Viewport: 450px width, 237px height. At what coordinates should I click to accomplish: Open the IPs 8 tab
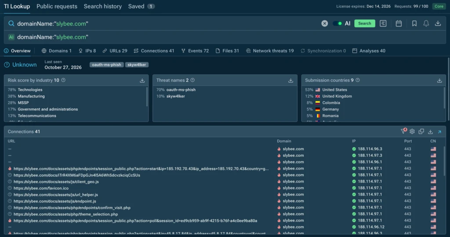[x=87, y=51]
